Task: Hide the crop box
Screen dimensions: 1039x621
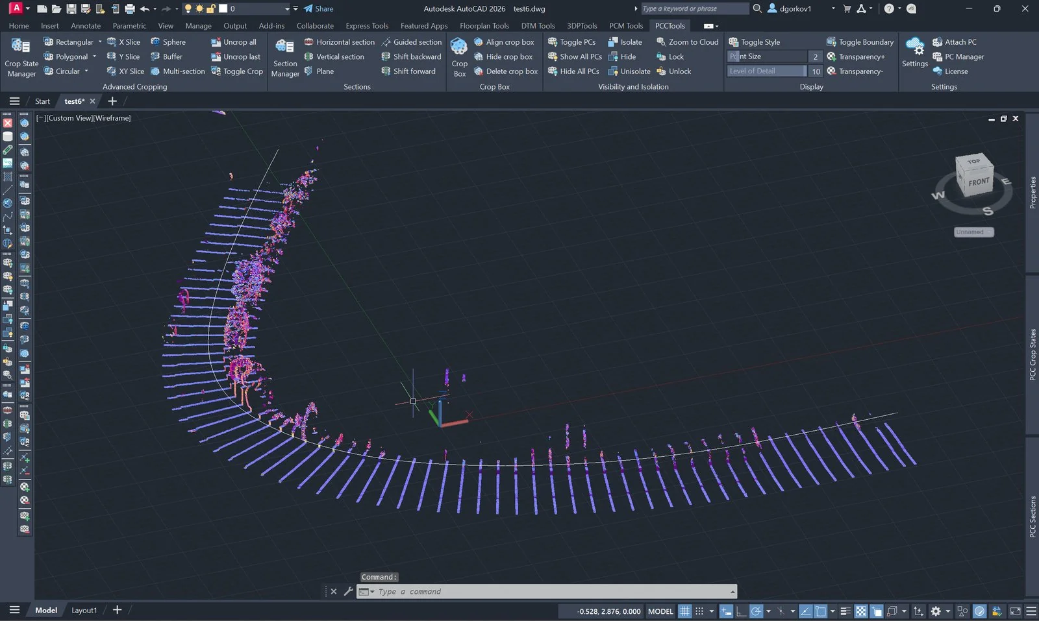Action: point(503,57)
